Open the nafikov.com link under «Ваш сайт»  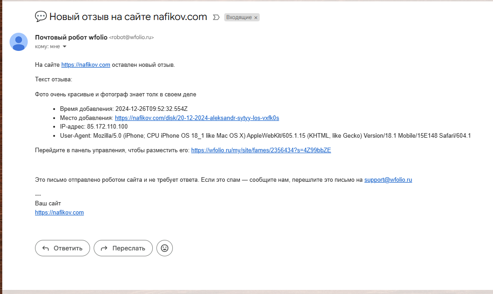click(x=59, y=213)
